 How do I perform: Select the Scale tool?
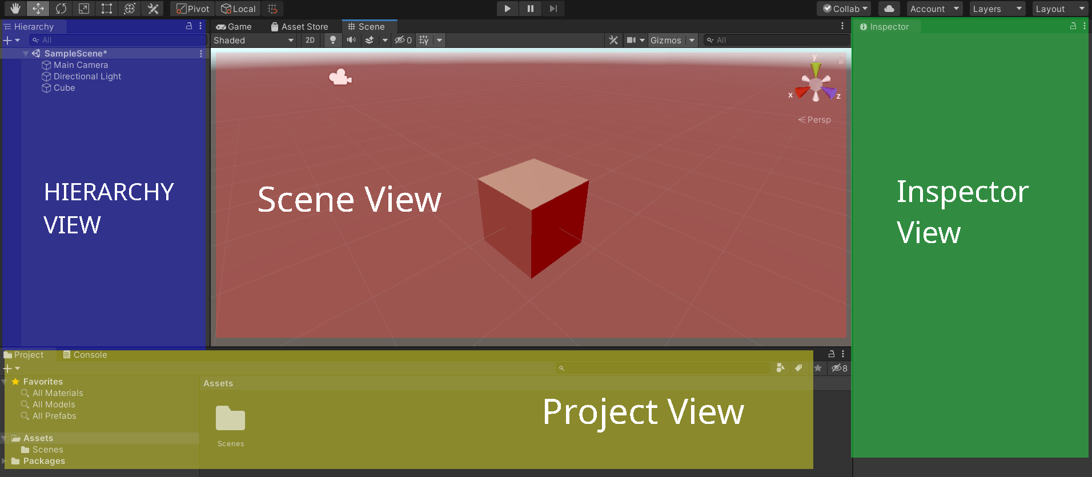coord(84,9)
